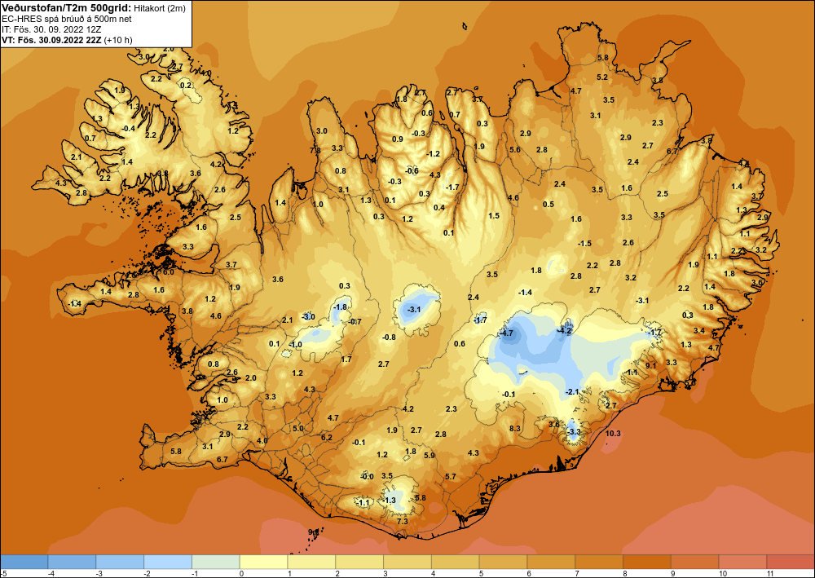Click the legend swatch between 1 and 2
815x578 pixels.
pyautogui.click(x=311, y=562)
